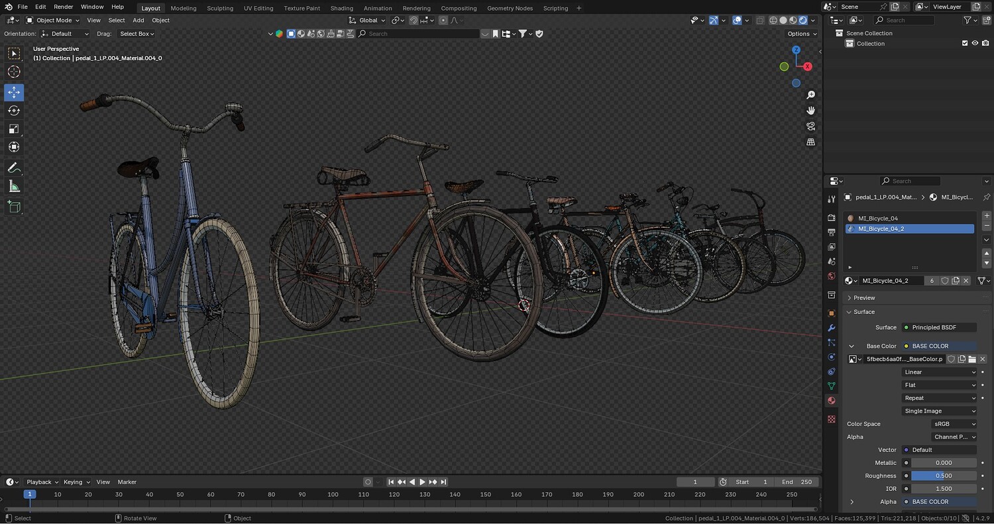
Task: Open the World properties tab
Action: pos(832,276)
